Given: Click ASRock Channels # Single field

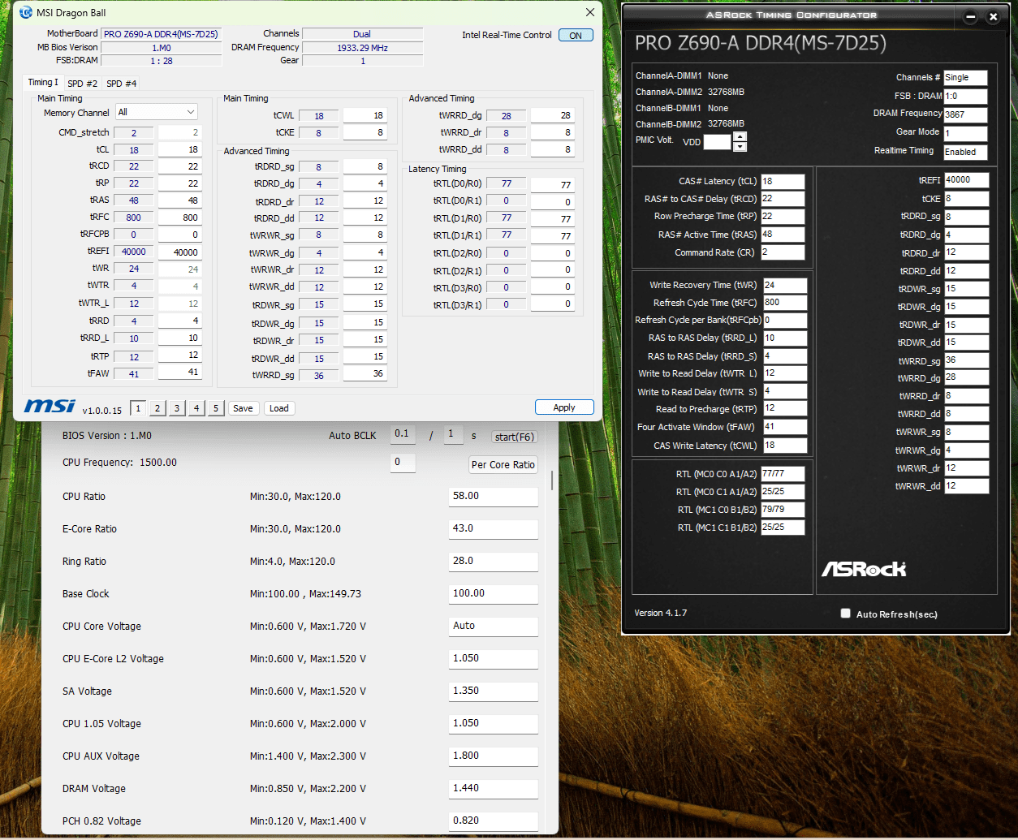Looking at the screenshot, I should pos(965,78).
